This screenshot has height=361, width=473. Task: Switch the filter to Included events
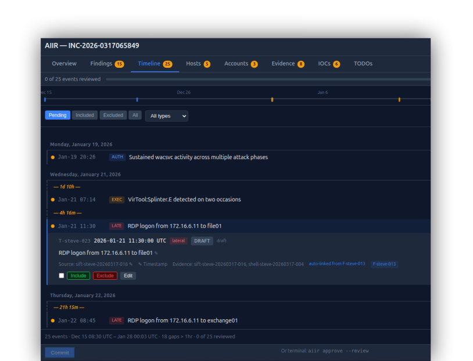tap(85, 115)
